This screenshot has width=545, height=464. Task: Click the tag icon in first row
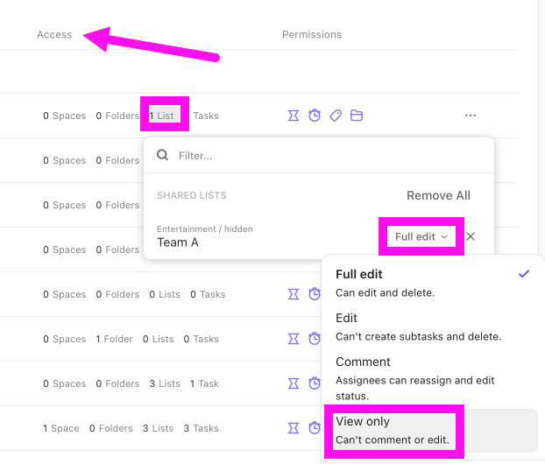[336, 116]
